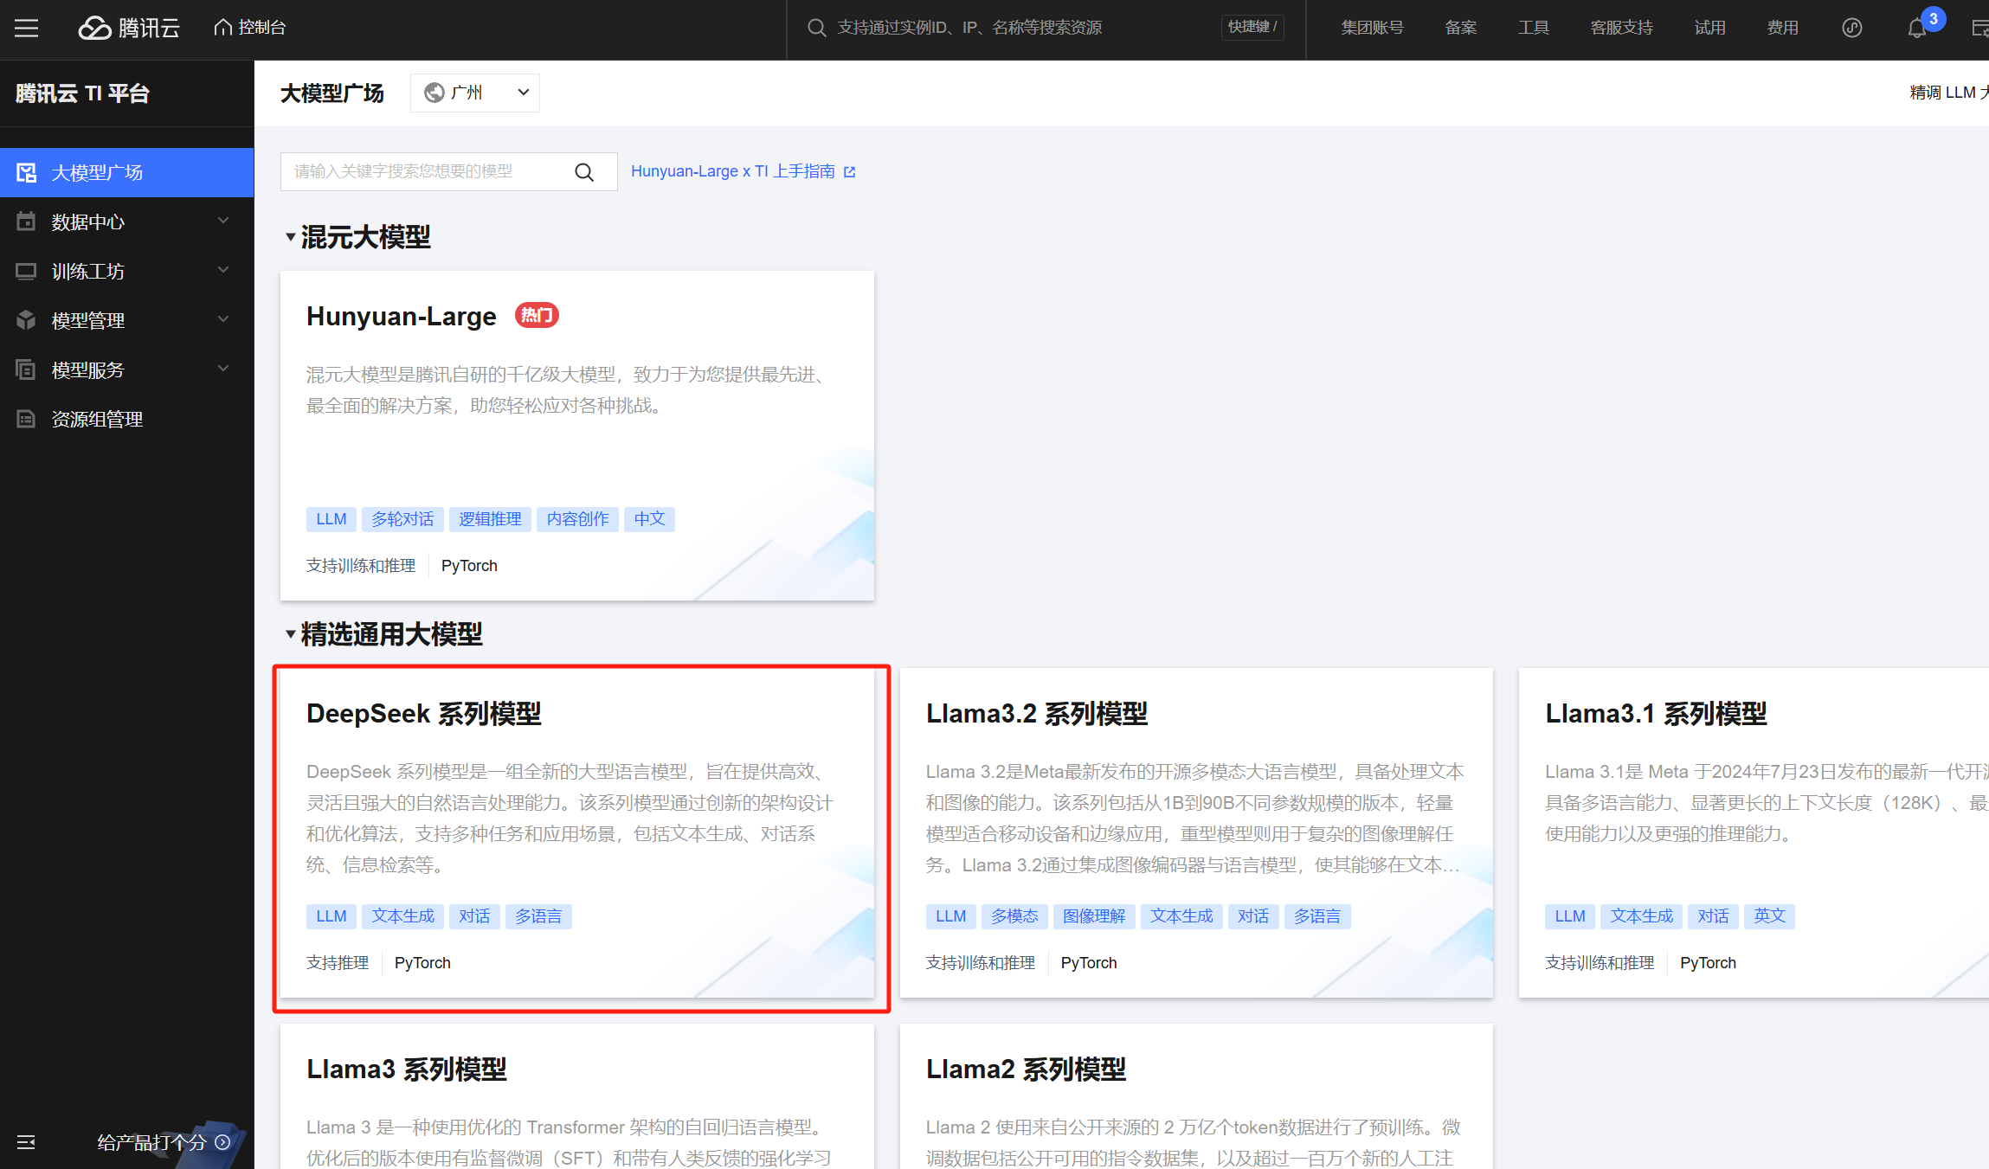1989x1169 pixels.
Task: Open the hamburger menu at top left
Action: point(26,28)
